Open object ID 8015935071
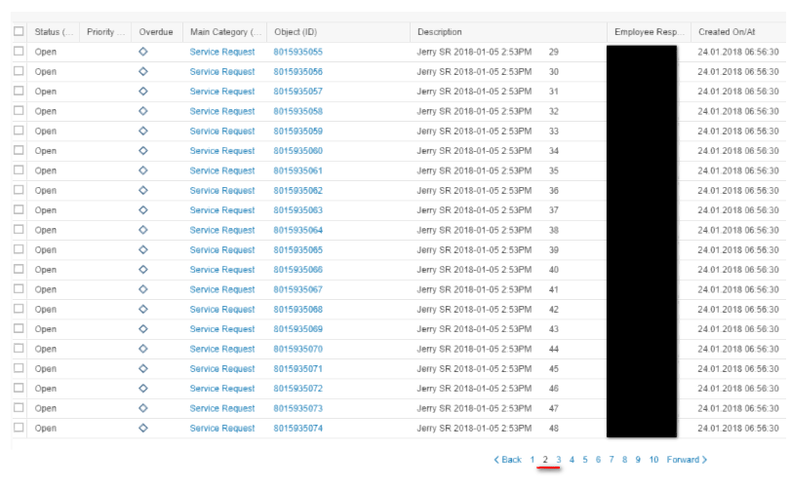The height and width of the screenshot is (488, 790). pyautogui.click(x=297, y=369)
